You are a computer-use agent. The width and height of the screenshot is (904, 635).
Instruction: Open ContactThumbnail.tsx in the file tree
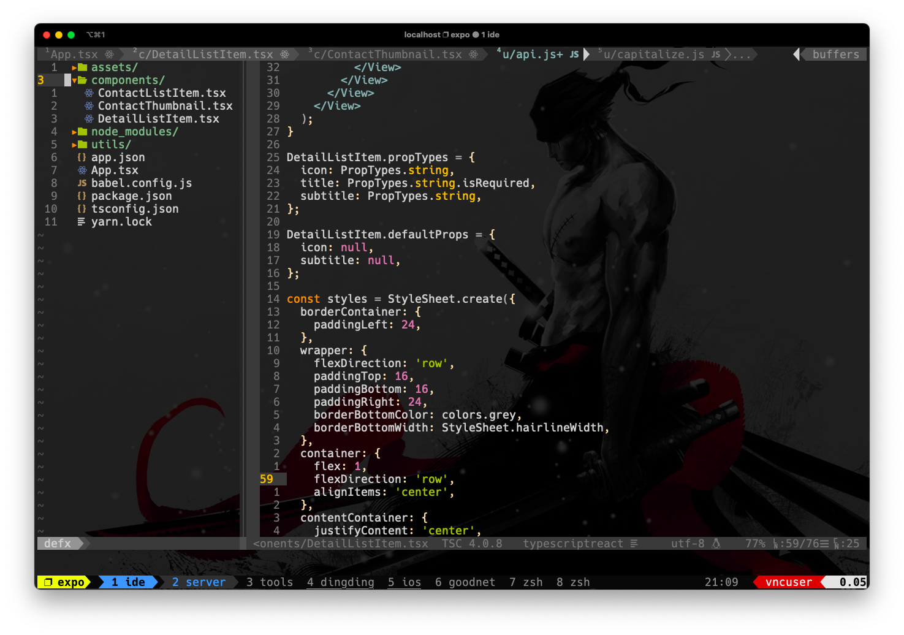click(165, 106)
